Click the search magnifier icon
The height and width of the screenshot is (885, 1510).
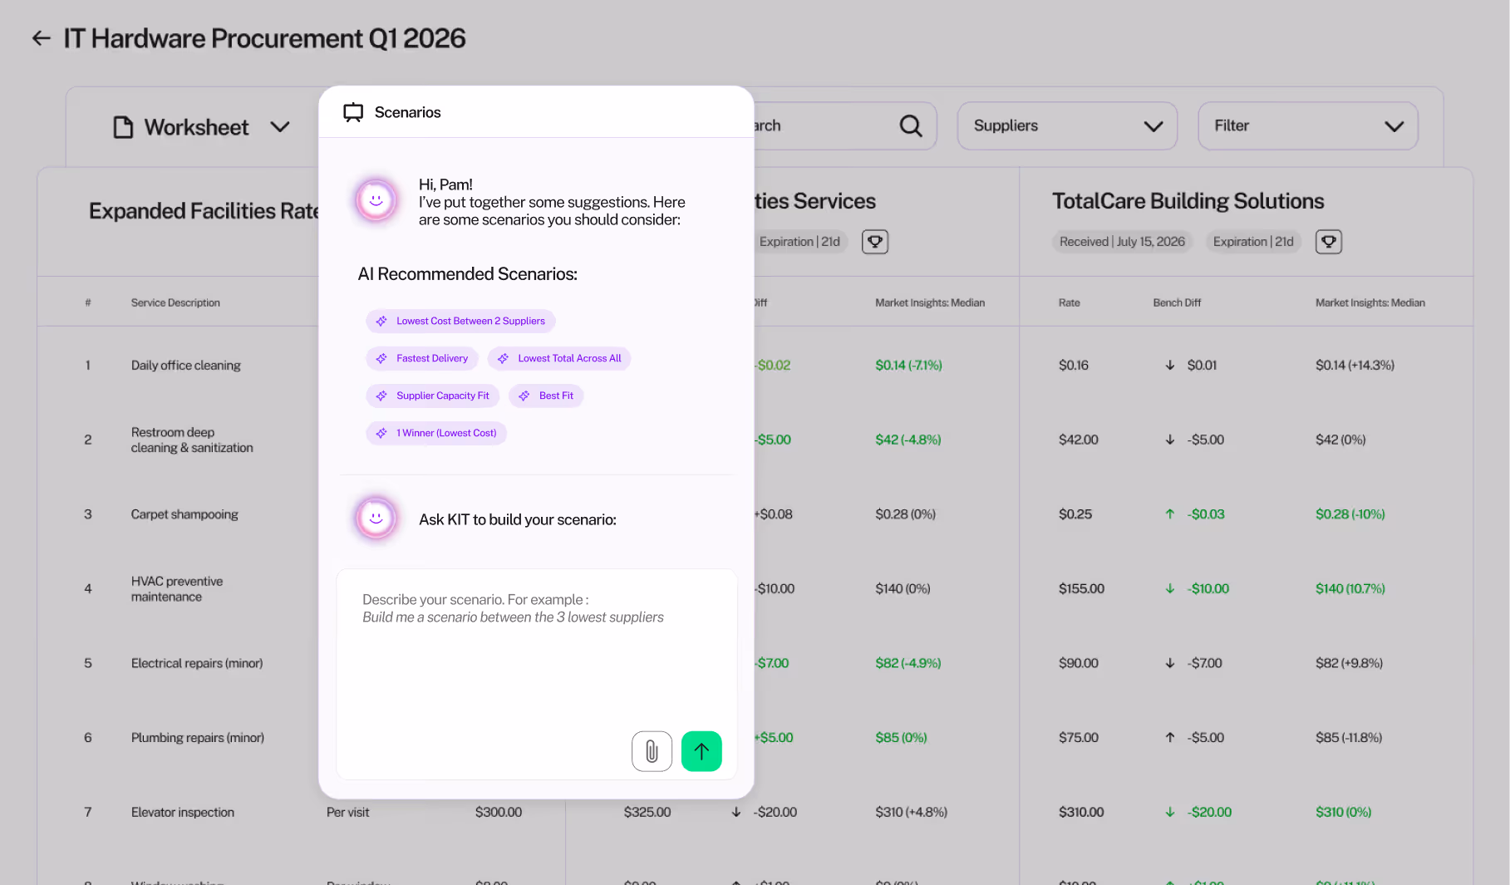[910, 125]
